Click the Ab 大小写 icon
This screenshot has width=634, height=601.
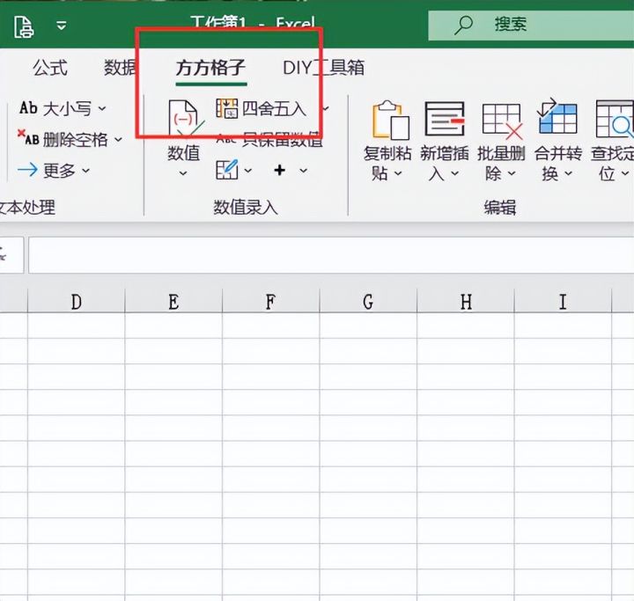point(28,108)
